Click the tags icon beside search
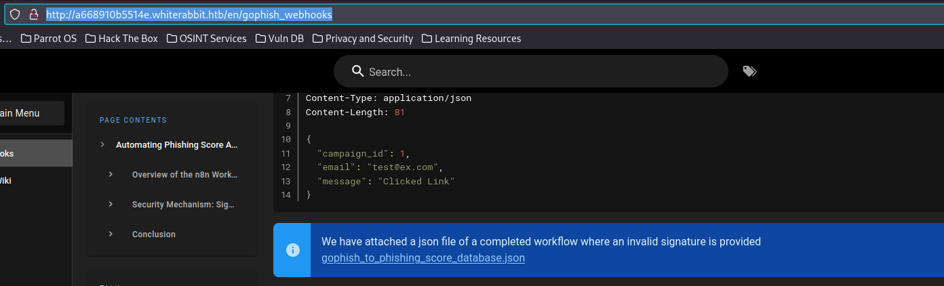The height and width of the screenshot is (286, 944). (749, 71)
